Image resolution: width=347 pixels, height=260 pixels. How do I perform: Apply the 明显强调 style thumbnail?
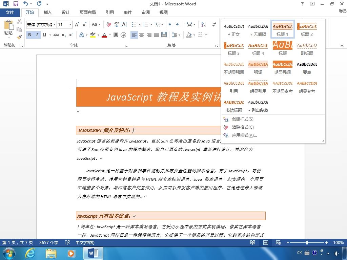coord(282,68)
